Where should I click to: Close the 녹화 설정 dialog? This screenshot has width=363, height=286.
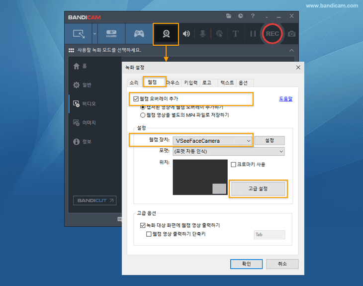click(x=298, y=67)
